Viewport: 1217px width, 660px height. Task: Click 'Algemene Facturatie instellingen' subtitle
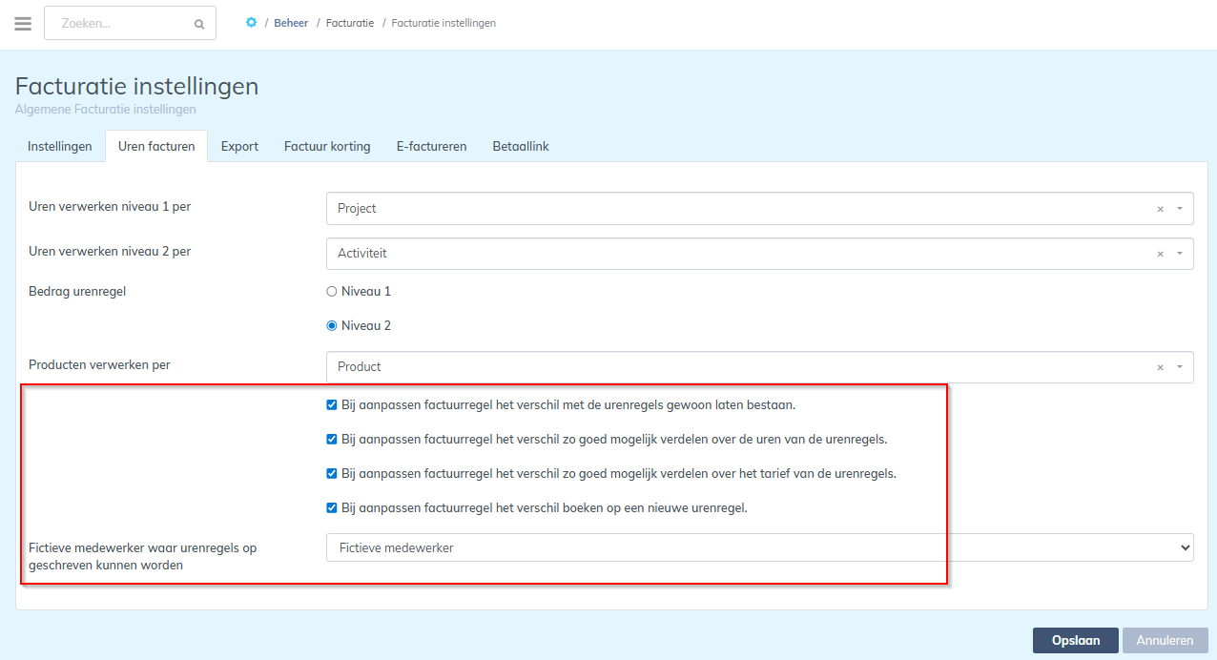click(106, 110)
